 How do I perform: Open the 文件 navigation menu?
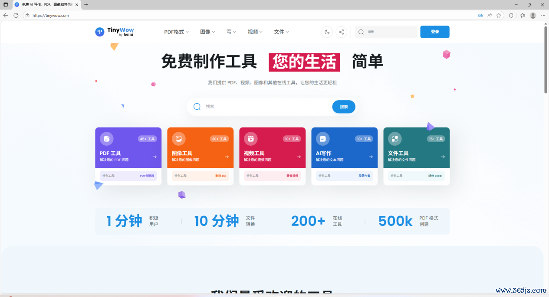281,32
